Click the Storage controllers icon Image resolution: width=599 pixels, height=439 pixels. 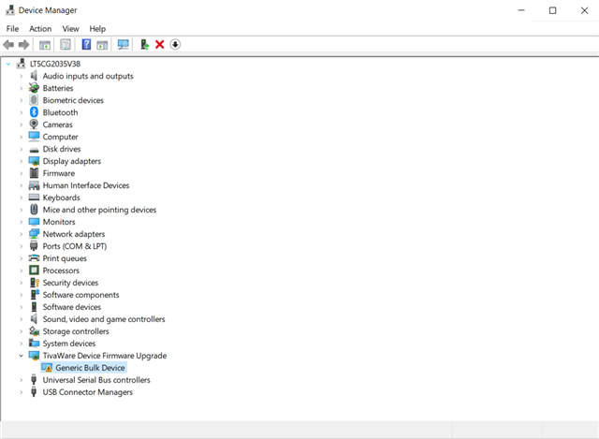[x=34, y=331]
